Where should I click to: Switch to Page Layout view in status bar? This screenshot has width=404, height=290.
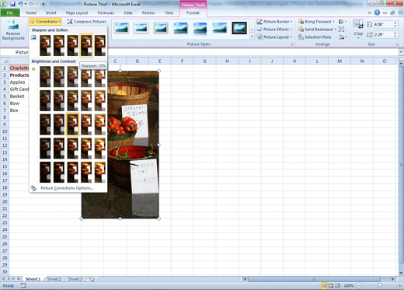tap(331, 285)
